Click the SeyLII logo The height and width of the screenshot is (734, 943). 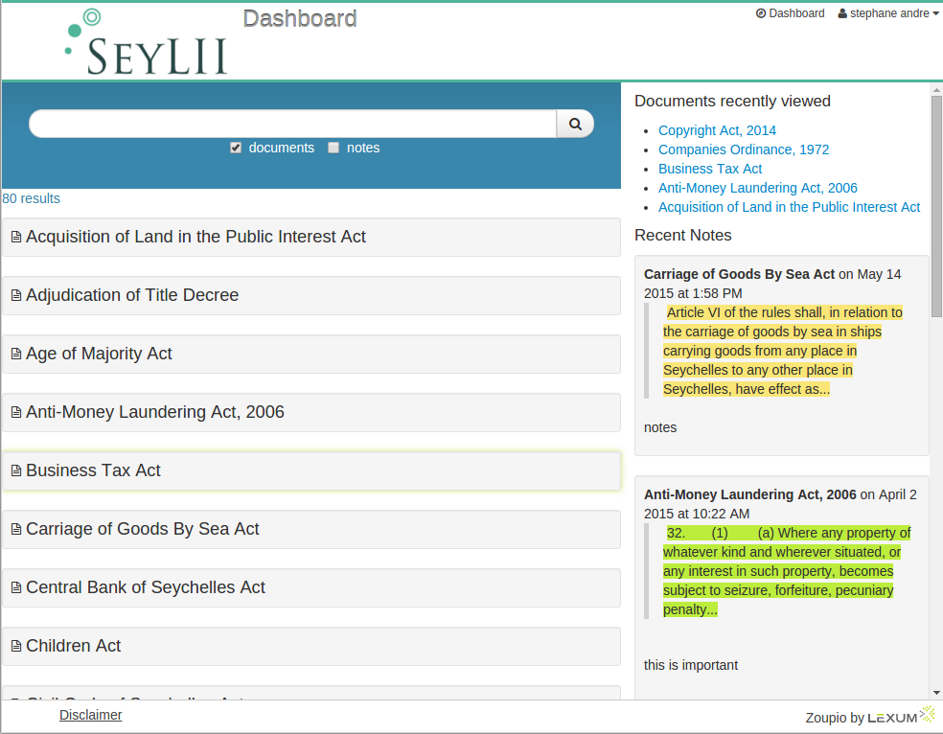point(146,43)
